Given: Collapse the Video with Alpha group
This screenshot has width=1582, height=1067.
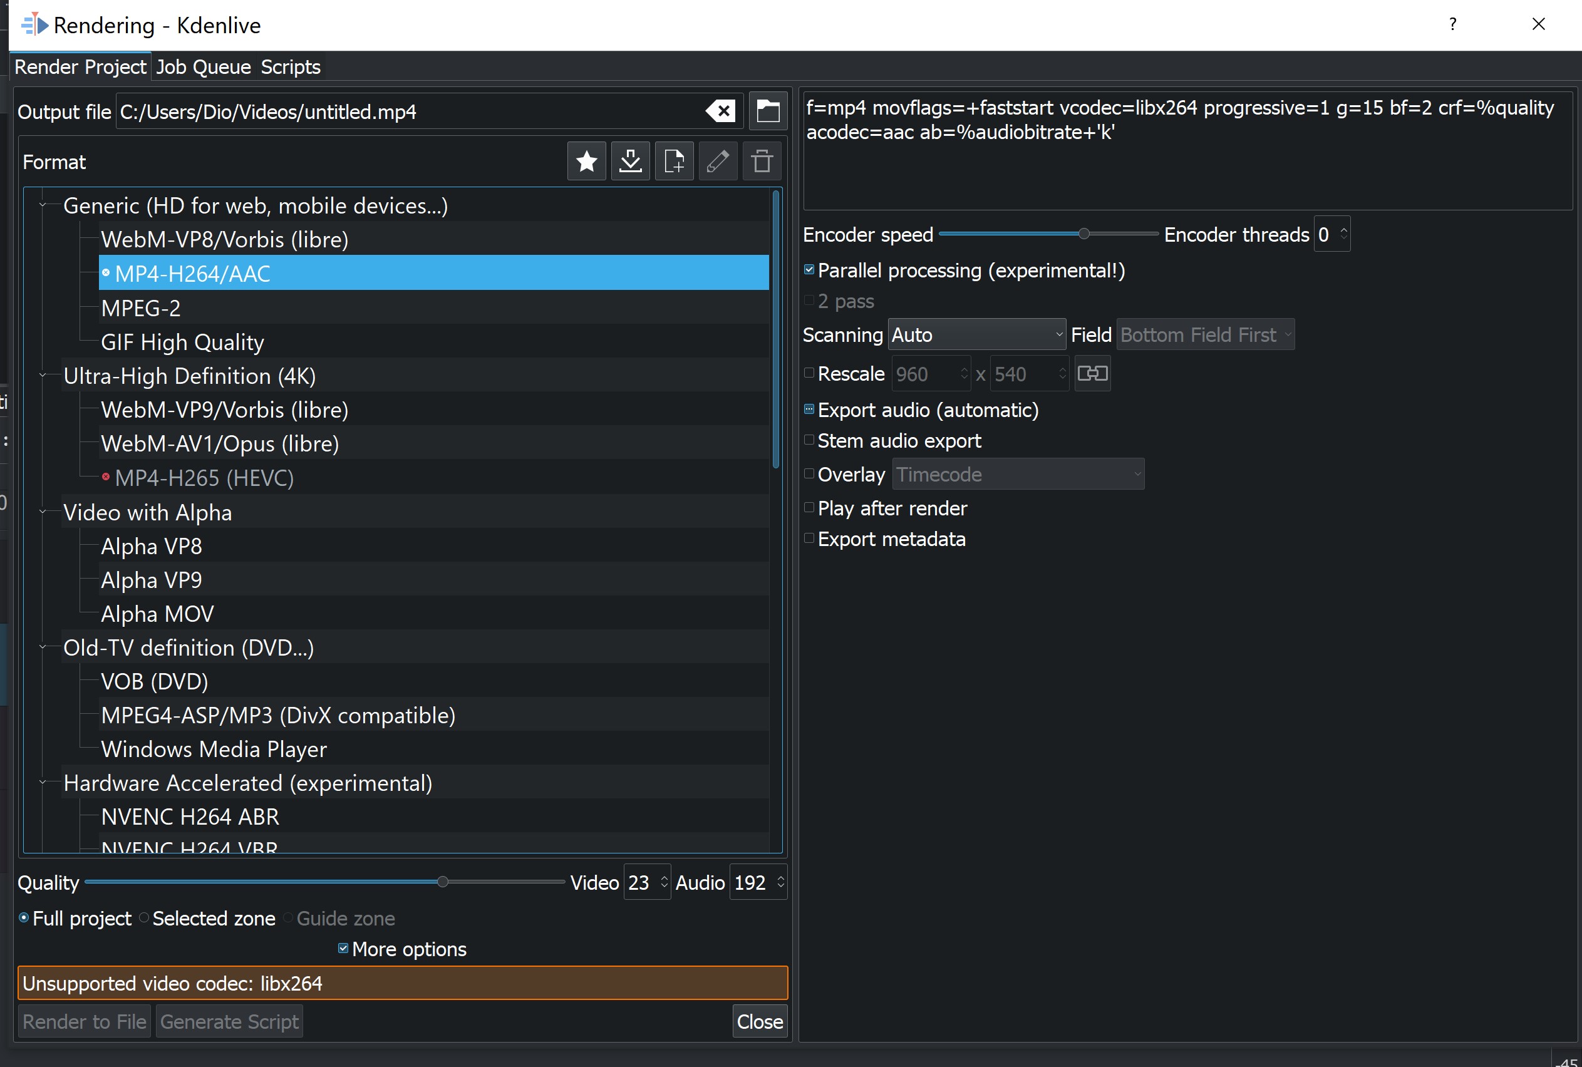Looking at the screenshot, I should (x=43, y=512).
